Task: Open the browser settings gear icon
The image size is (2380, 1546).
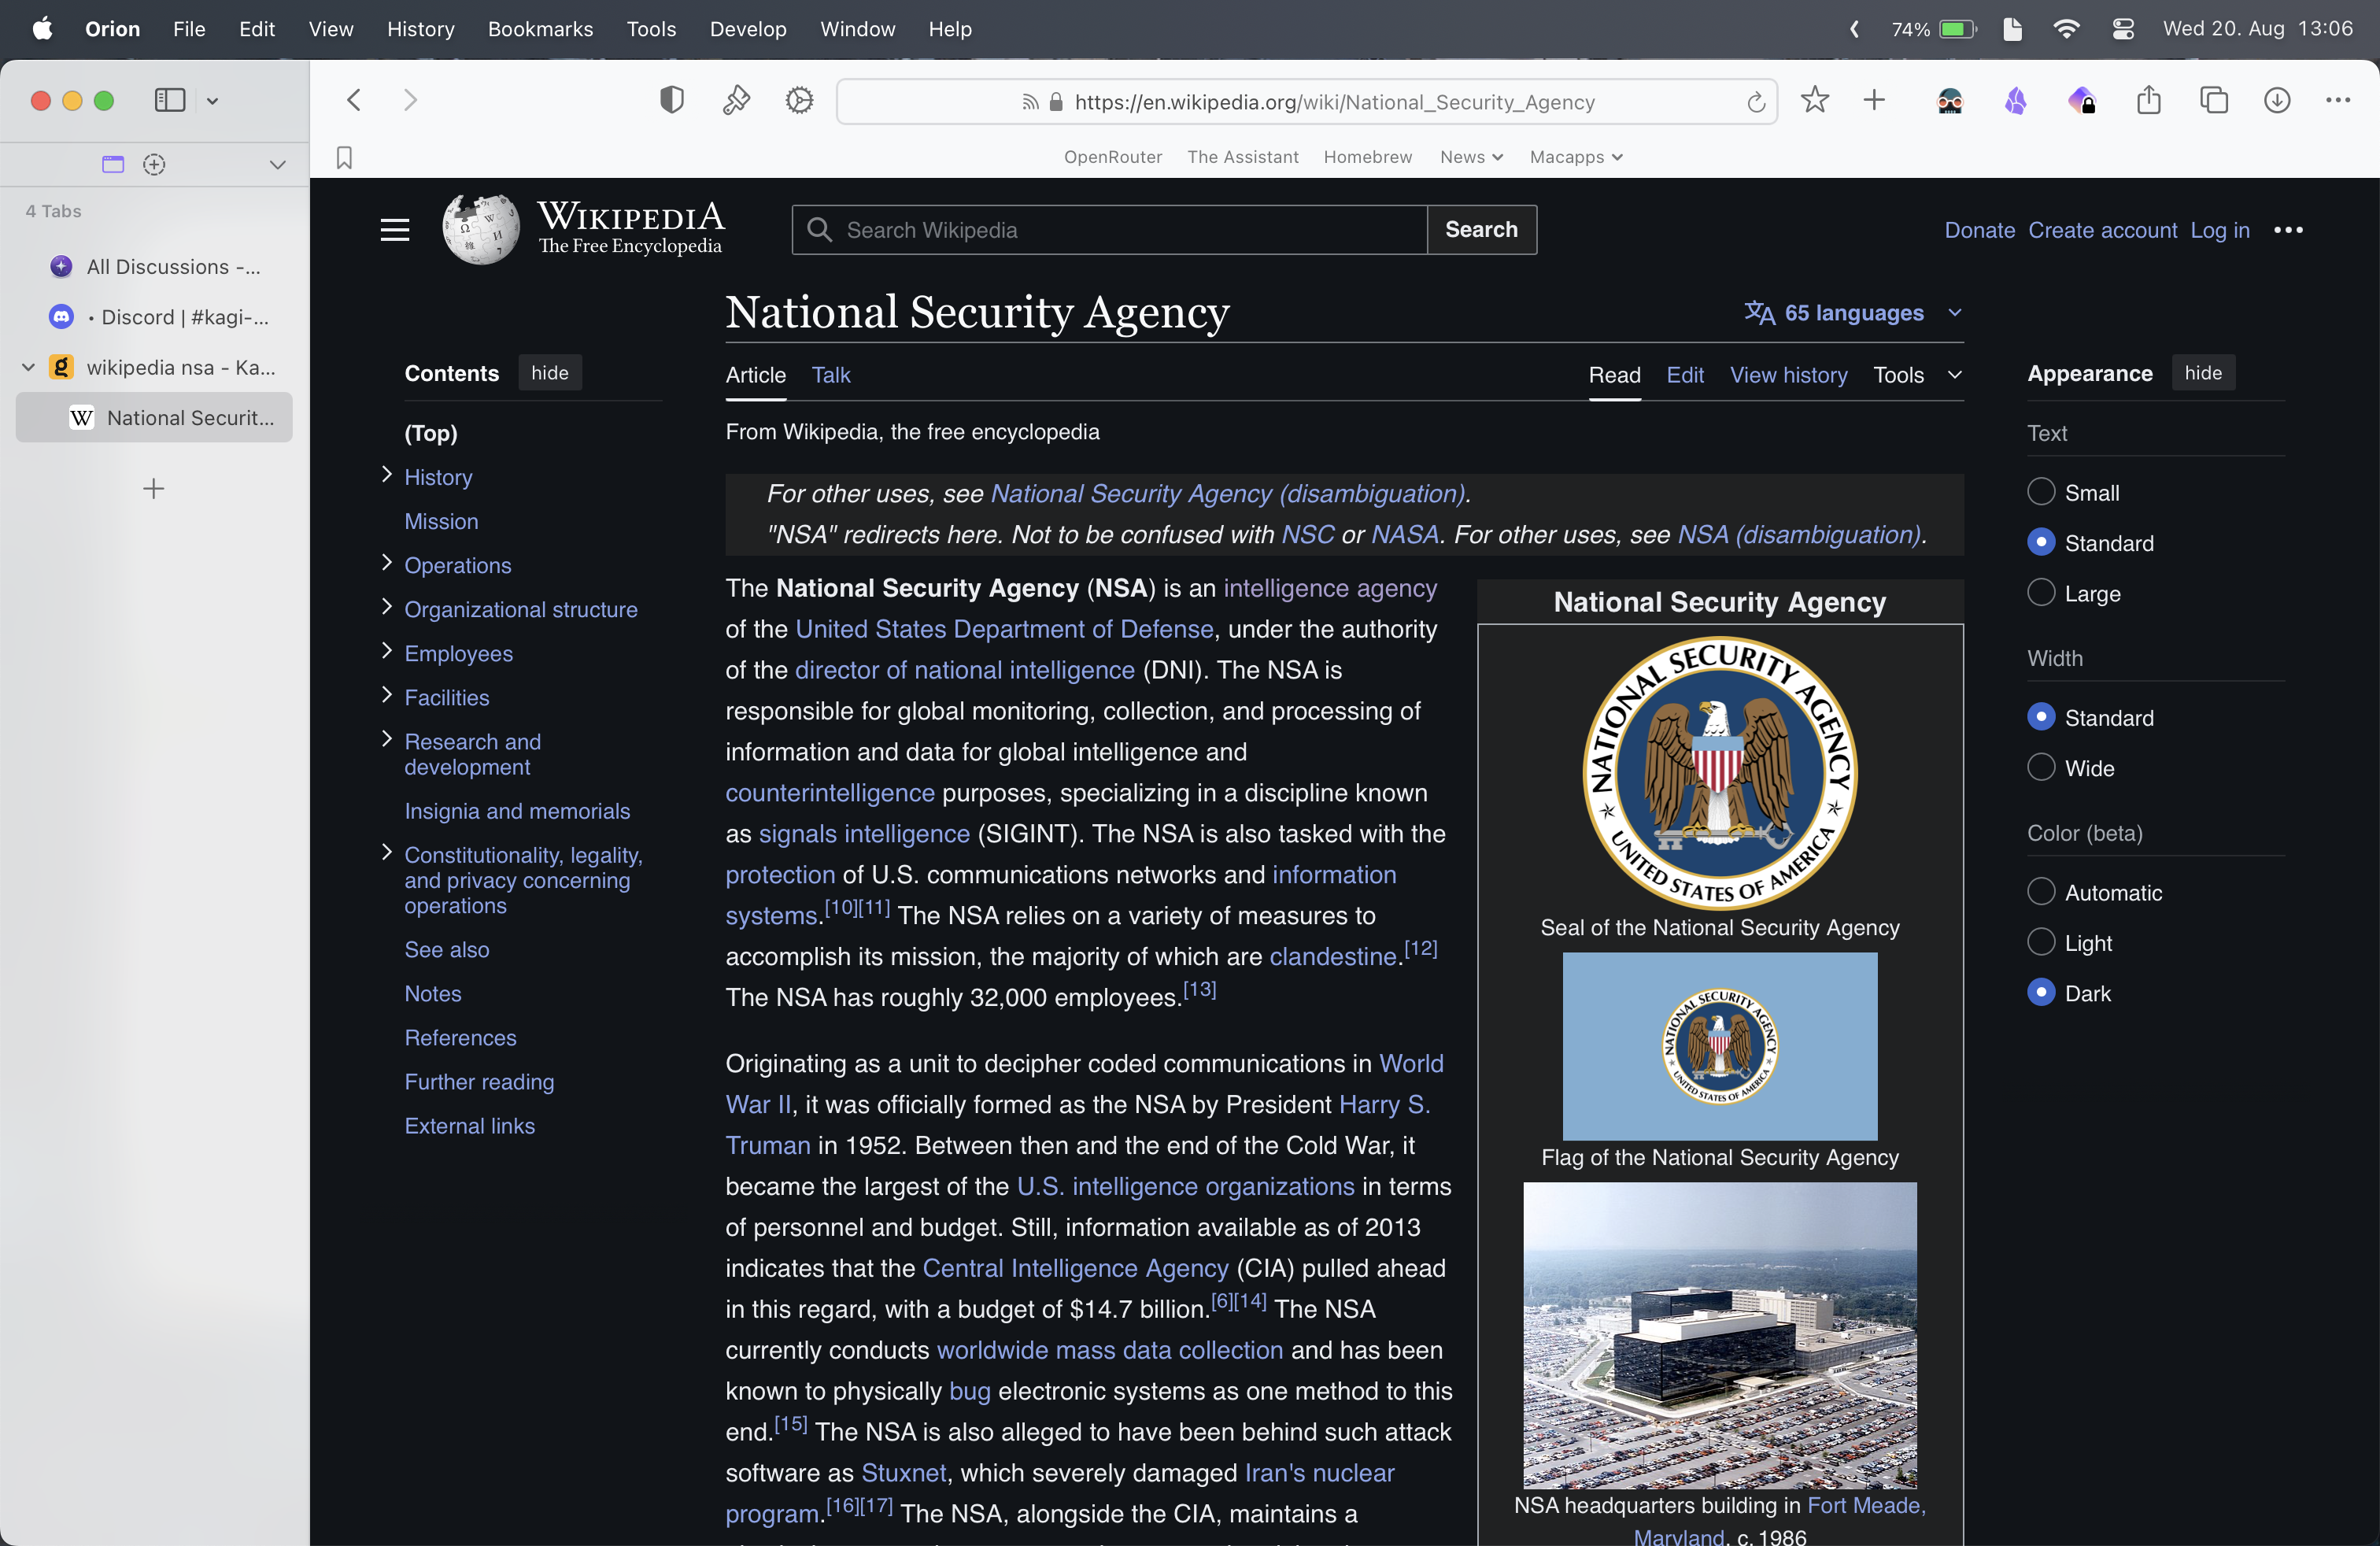Action: tap(799, 101)
